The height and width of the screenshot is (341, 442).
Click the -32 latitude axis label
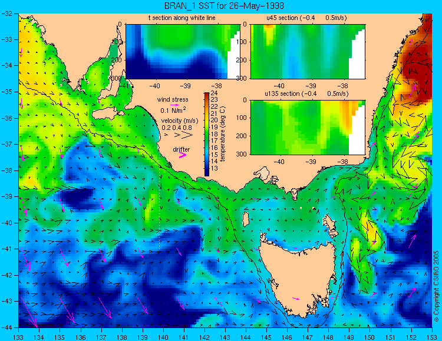(x=7, y=14)
